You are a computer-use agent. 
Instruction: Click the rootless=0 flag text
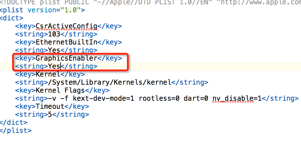point(159,99)
